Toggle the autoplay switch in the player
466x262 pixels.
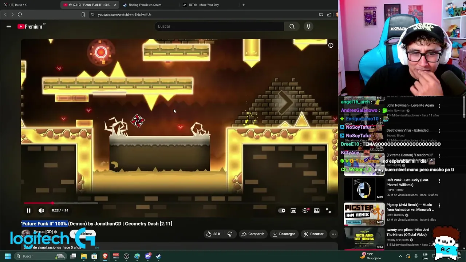click(282, 210)
